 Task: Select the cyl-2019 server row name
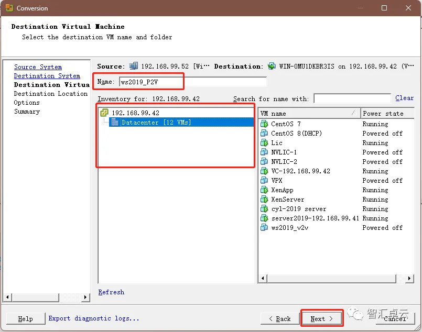click(x=298, y=209)
